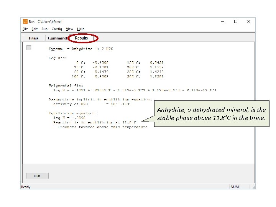The height and width of the screenshot is (207, 276).
Task: Open the Config menu
Action: pyautogui.click(x=57, y=29)
